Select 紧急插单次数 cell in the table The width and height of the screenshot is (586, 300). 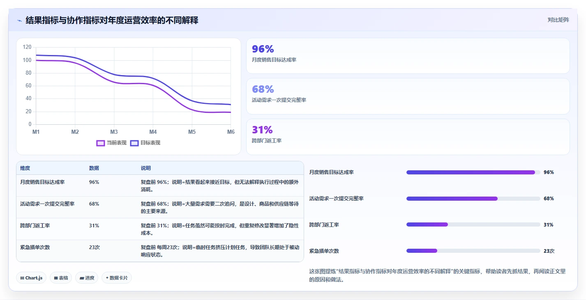tap(35, 247)
